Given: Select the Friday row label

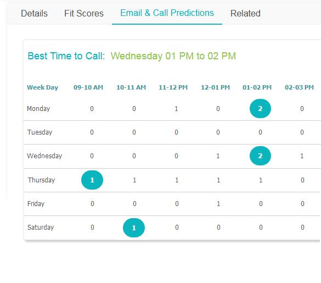Looking at the screenshot, I should coord(36,204).
